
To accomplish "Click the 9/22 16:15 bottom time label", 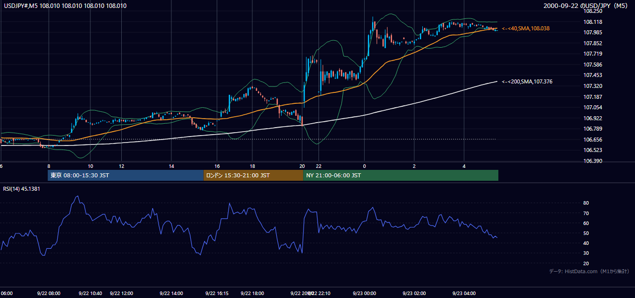I will pyautogui.click(x=217, y=293).
